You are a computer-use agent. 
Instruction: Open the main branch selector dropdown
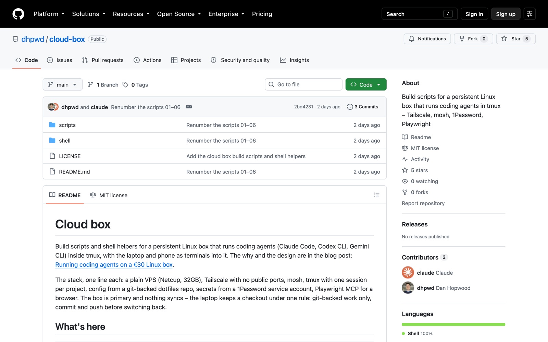tap(63, 84)
